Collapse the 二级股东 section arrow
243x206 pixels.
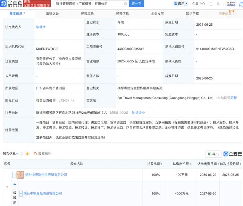point(15,184)
